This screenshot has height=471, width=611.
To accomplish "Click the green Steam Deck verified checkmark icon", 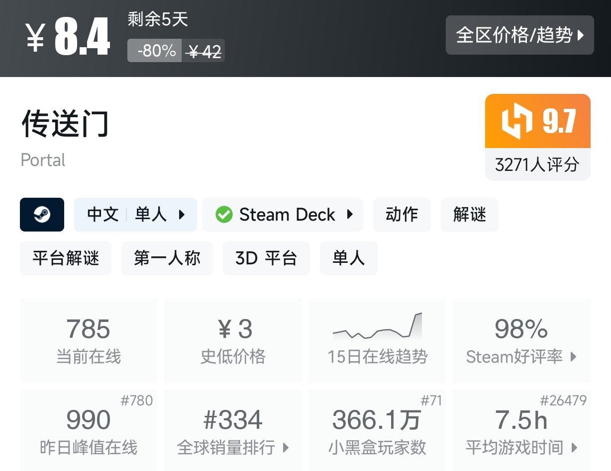I will click(224, 215).
